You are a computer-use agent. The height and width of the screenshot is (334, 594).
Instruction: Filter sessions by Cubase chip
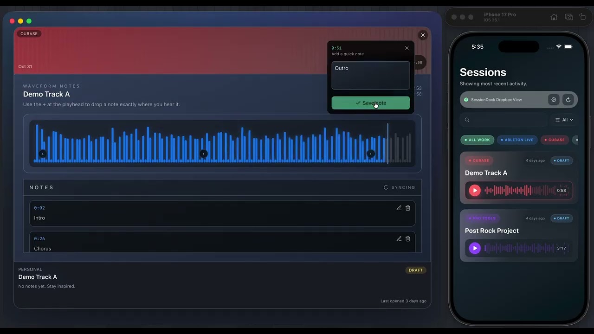point(555,140)
